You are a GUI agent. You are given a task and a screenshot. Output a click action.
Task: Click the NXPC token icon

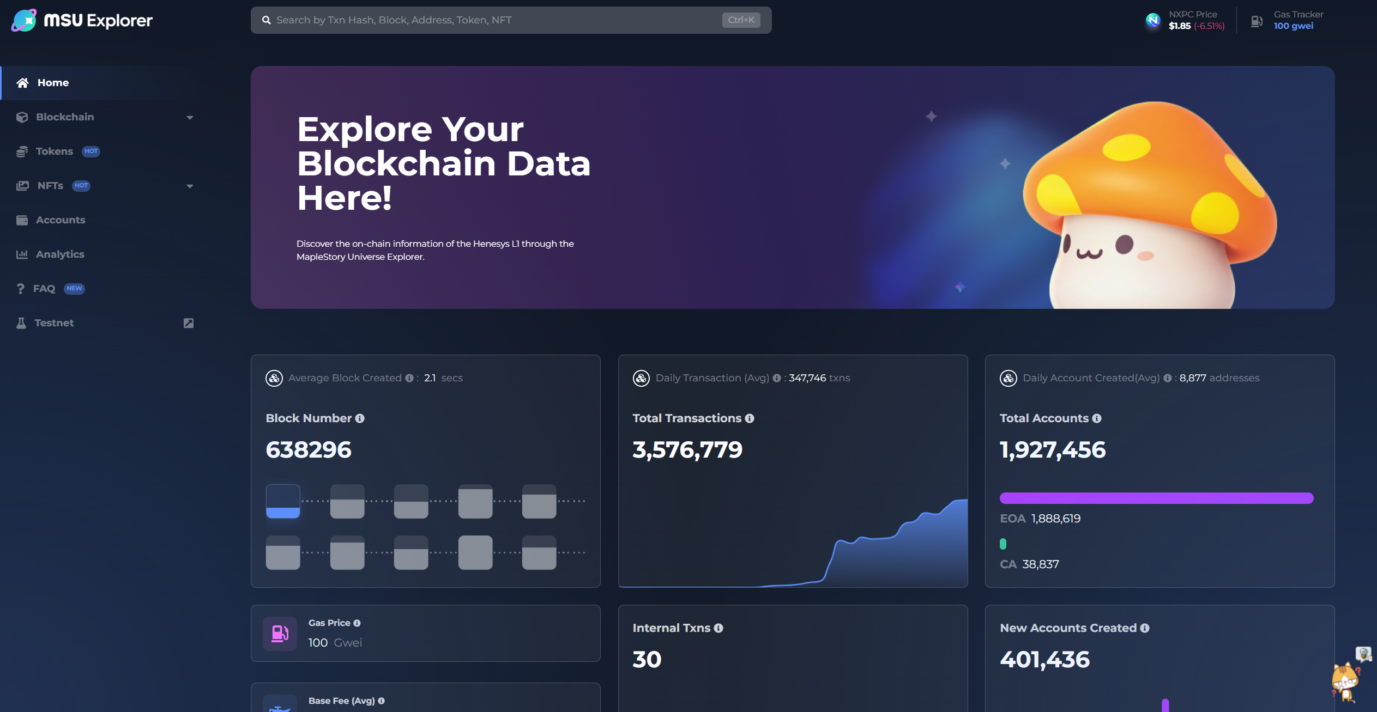(1152, 20)
